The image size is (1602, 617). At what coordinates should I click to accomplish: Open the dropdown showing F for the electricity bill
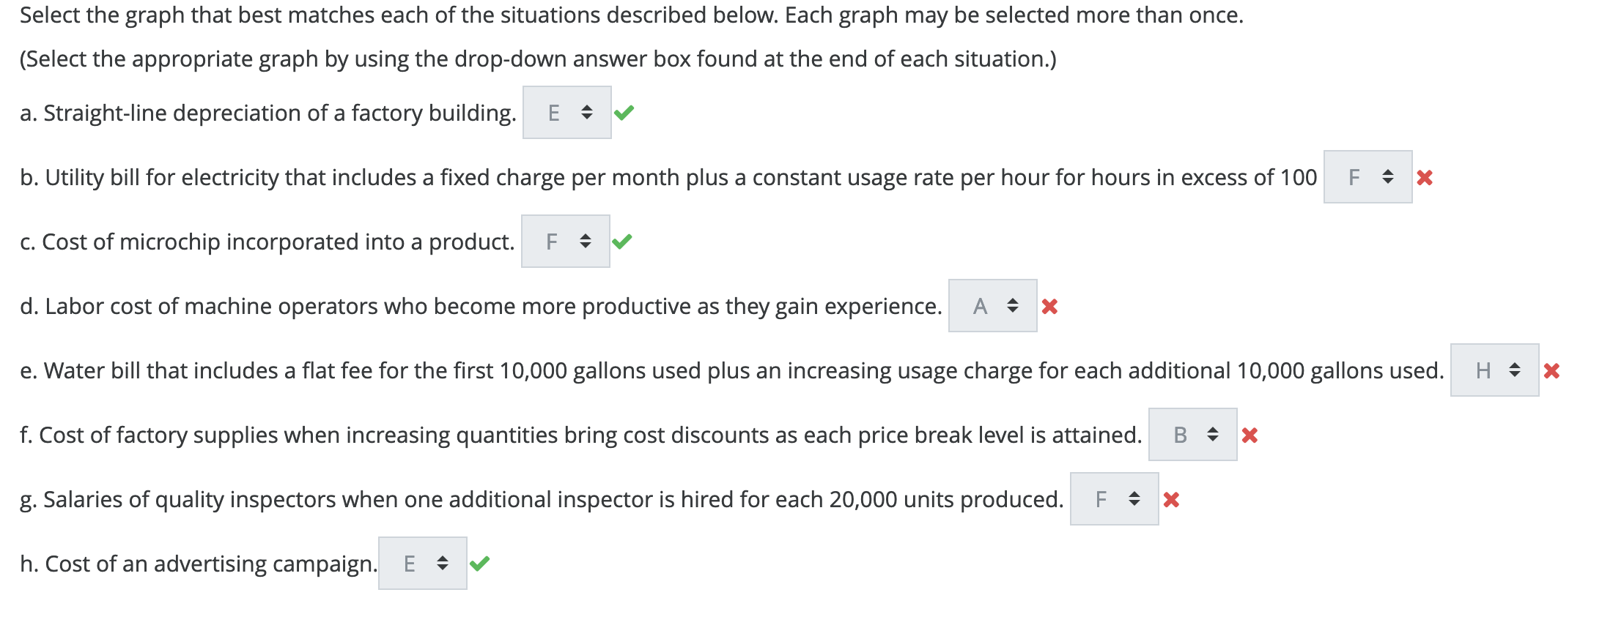pos(1367,176)
